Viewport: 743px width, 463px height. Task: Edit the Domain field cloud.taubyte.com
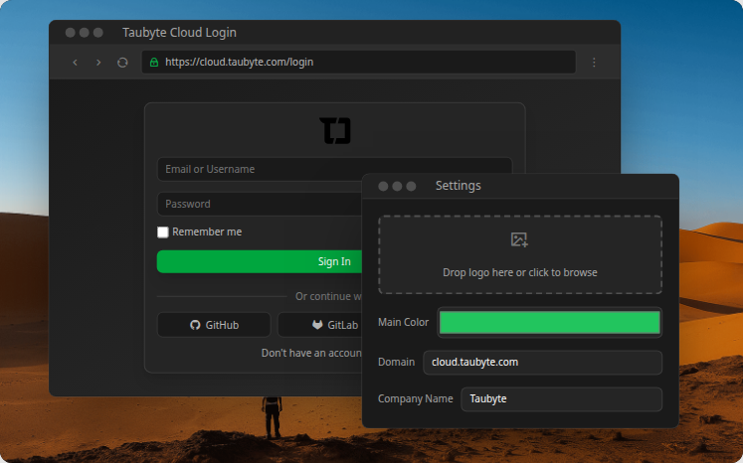click(x=542, y=363)
